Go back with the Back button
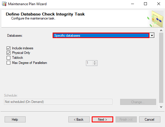Screen dimensions: 165x127 click(79, 120)
